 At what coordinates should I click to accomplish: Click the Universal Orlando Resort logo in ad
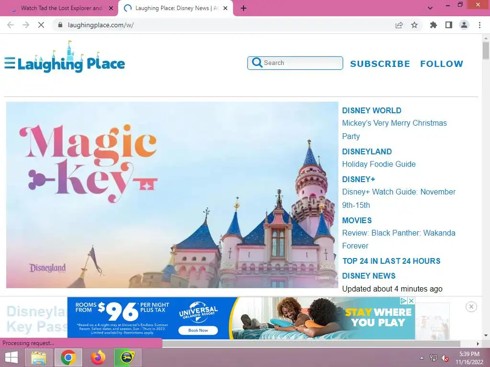[198, 313]
